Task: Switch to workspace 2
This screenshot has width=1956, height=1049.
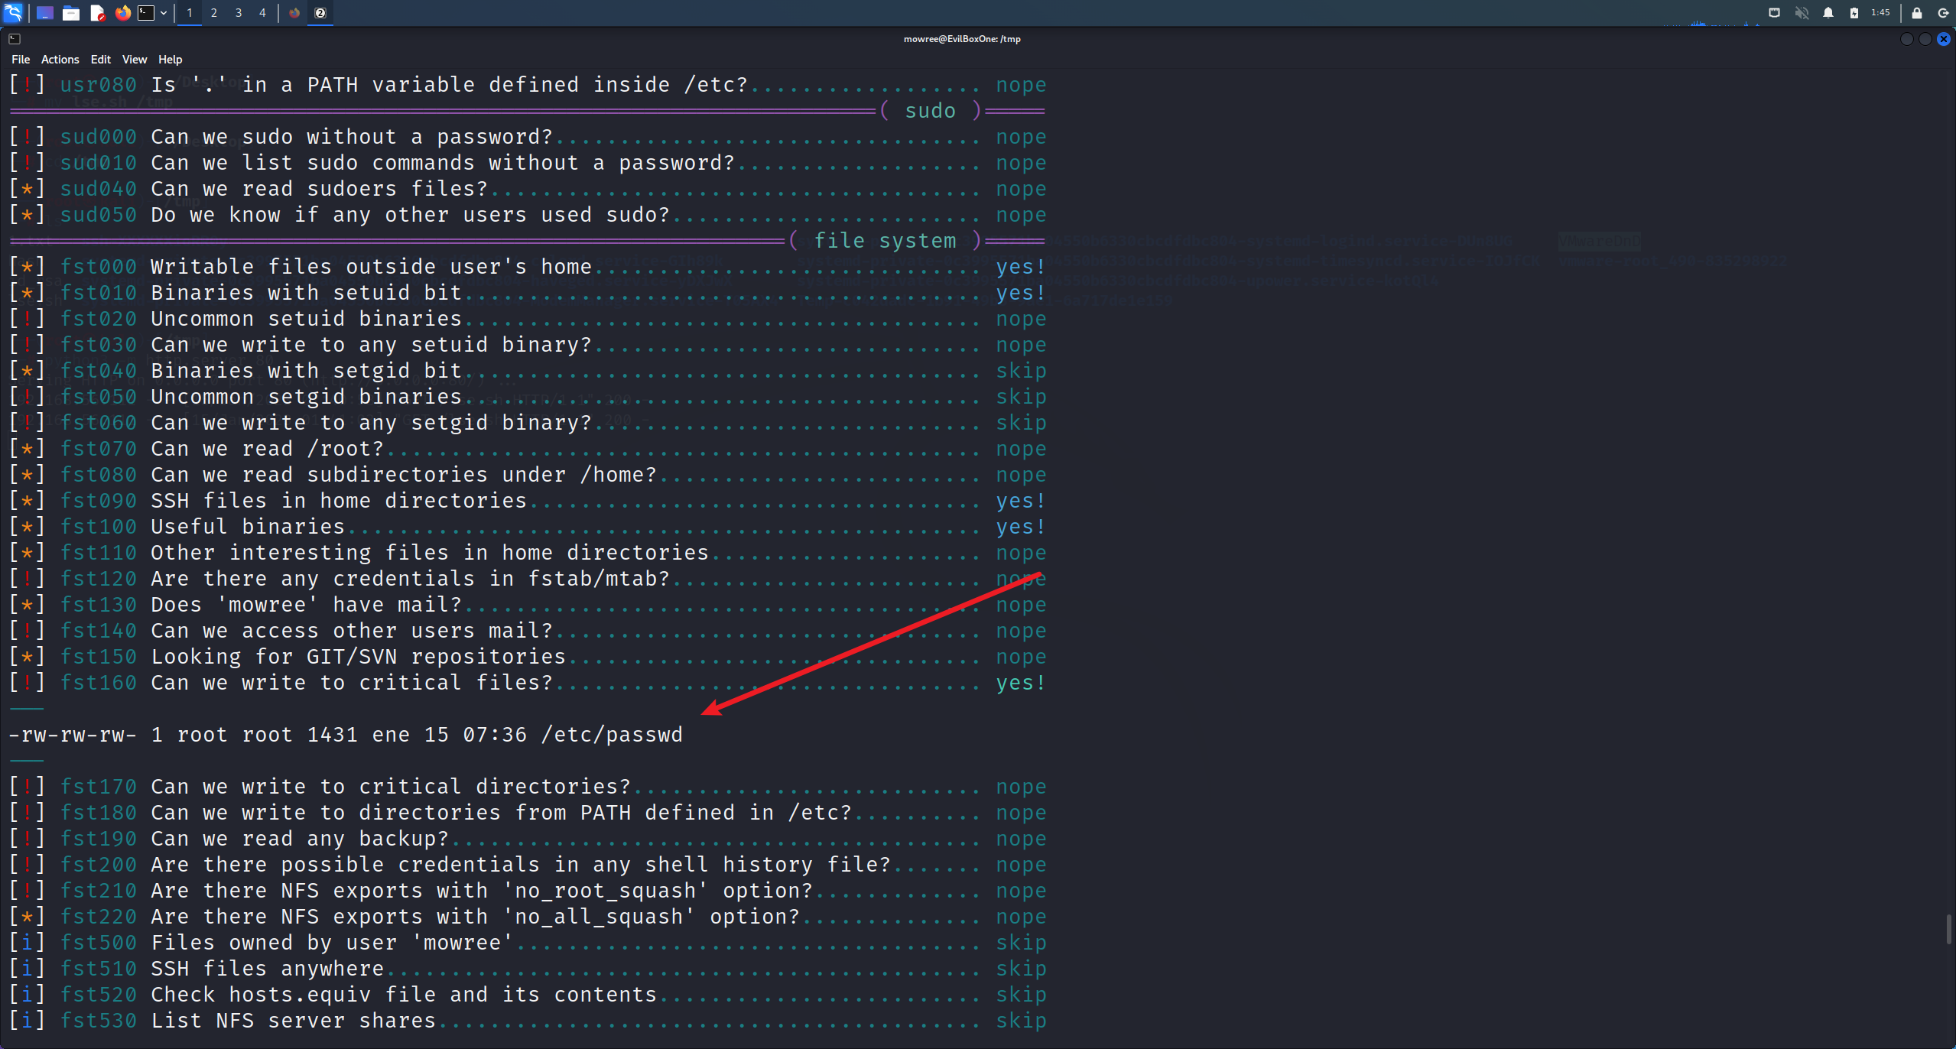Action: point(214,13)
